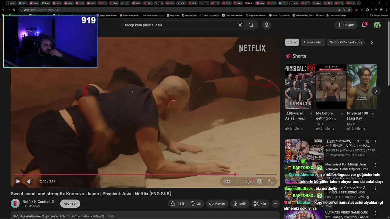Switch to theater mode view
The width and height of the screenshot is (390, 219).
[260, 181]
